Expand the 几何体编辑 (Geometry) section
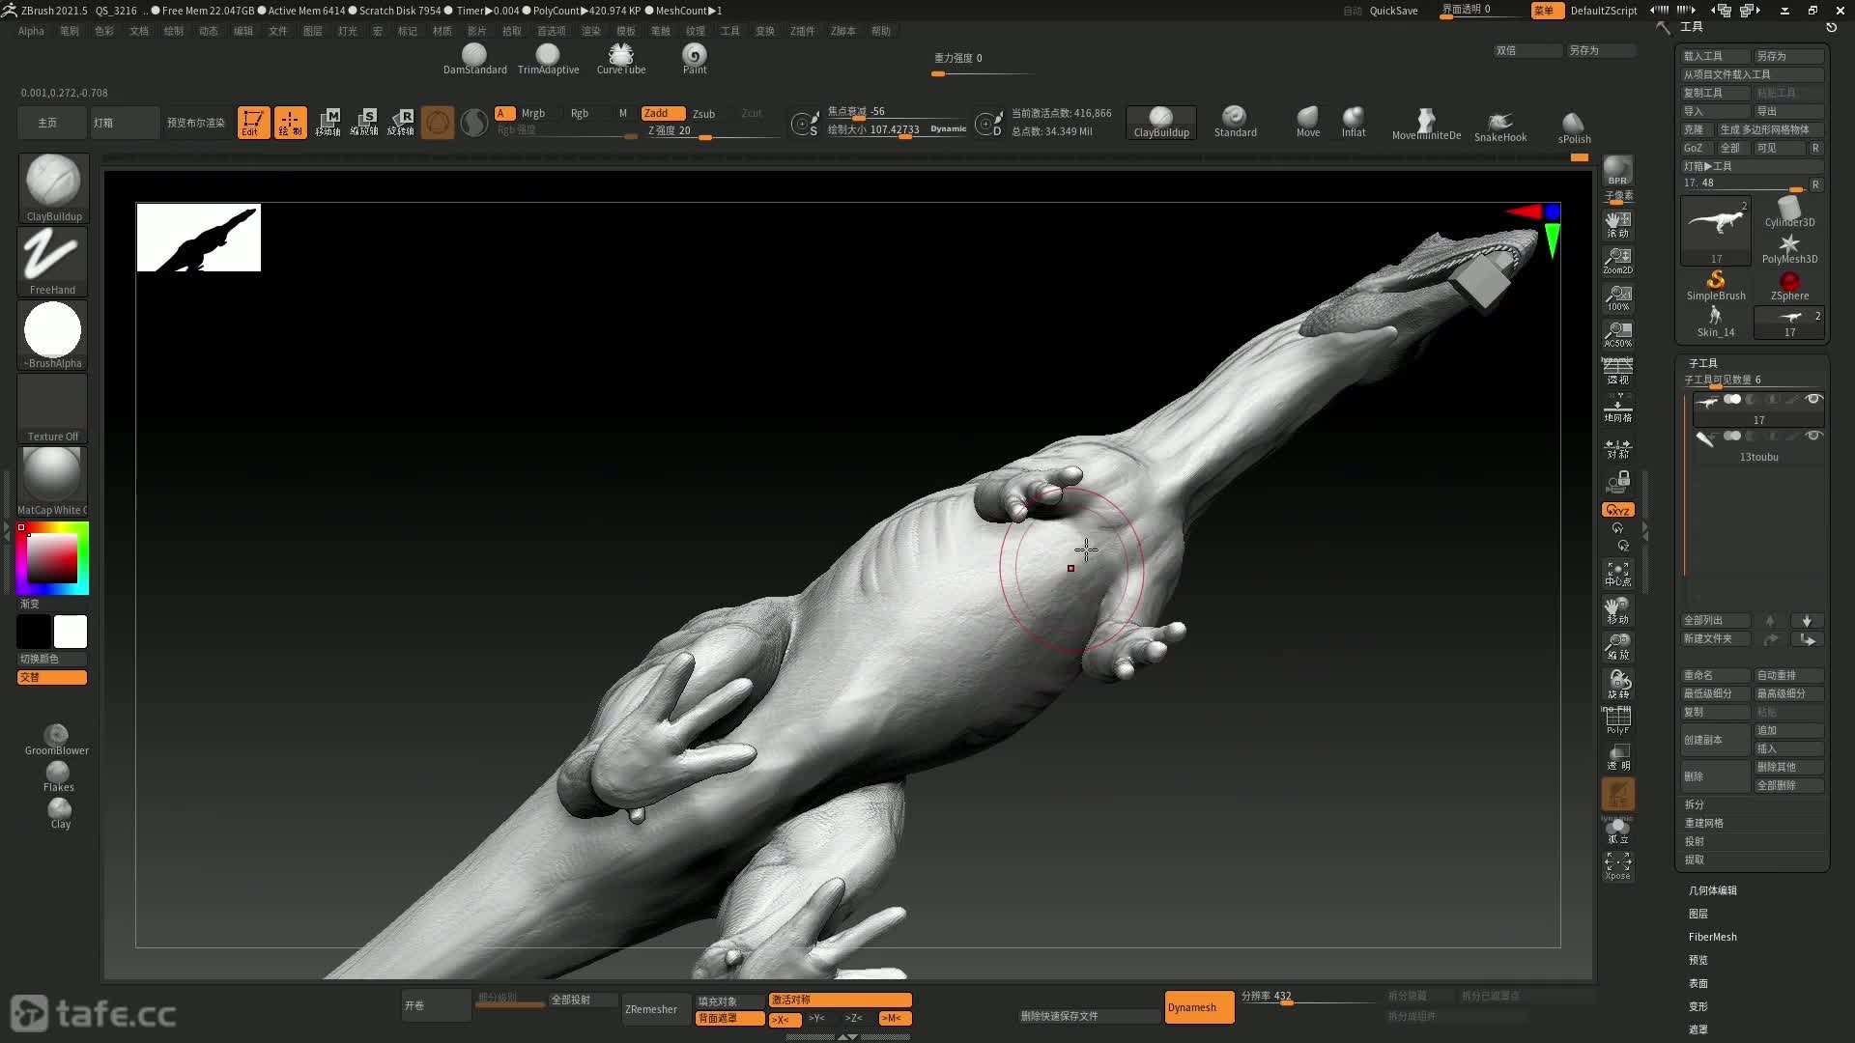The height and width of the screenshot is (1043, 1855). [1712, 890]
